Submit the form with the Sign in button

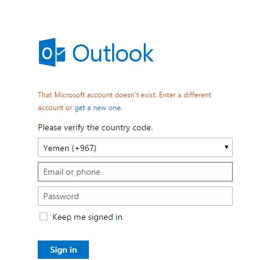[63, 250]
